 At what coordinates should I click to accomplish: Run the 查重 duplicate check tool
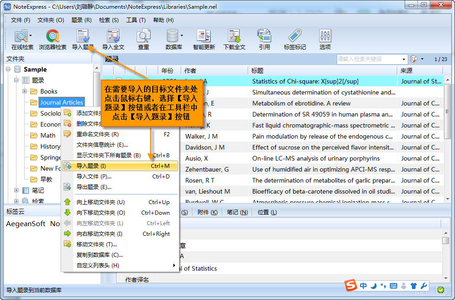pos(144,36)
